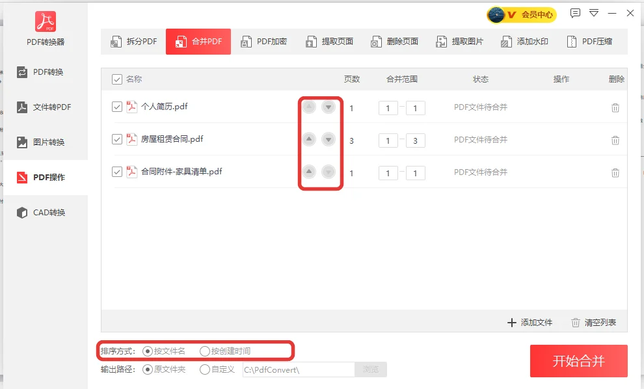Screen dimensions: 644x389
Task: Open the 提取图片 tab
Action: pos(459,42)
